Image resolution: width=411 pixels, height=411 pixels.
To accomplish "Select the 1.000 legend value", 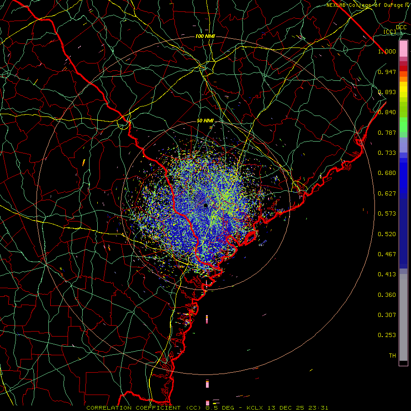I will pyautogui.click(x=387, y=51).
